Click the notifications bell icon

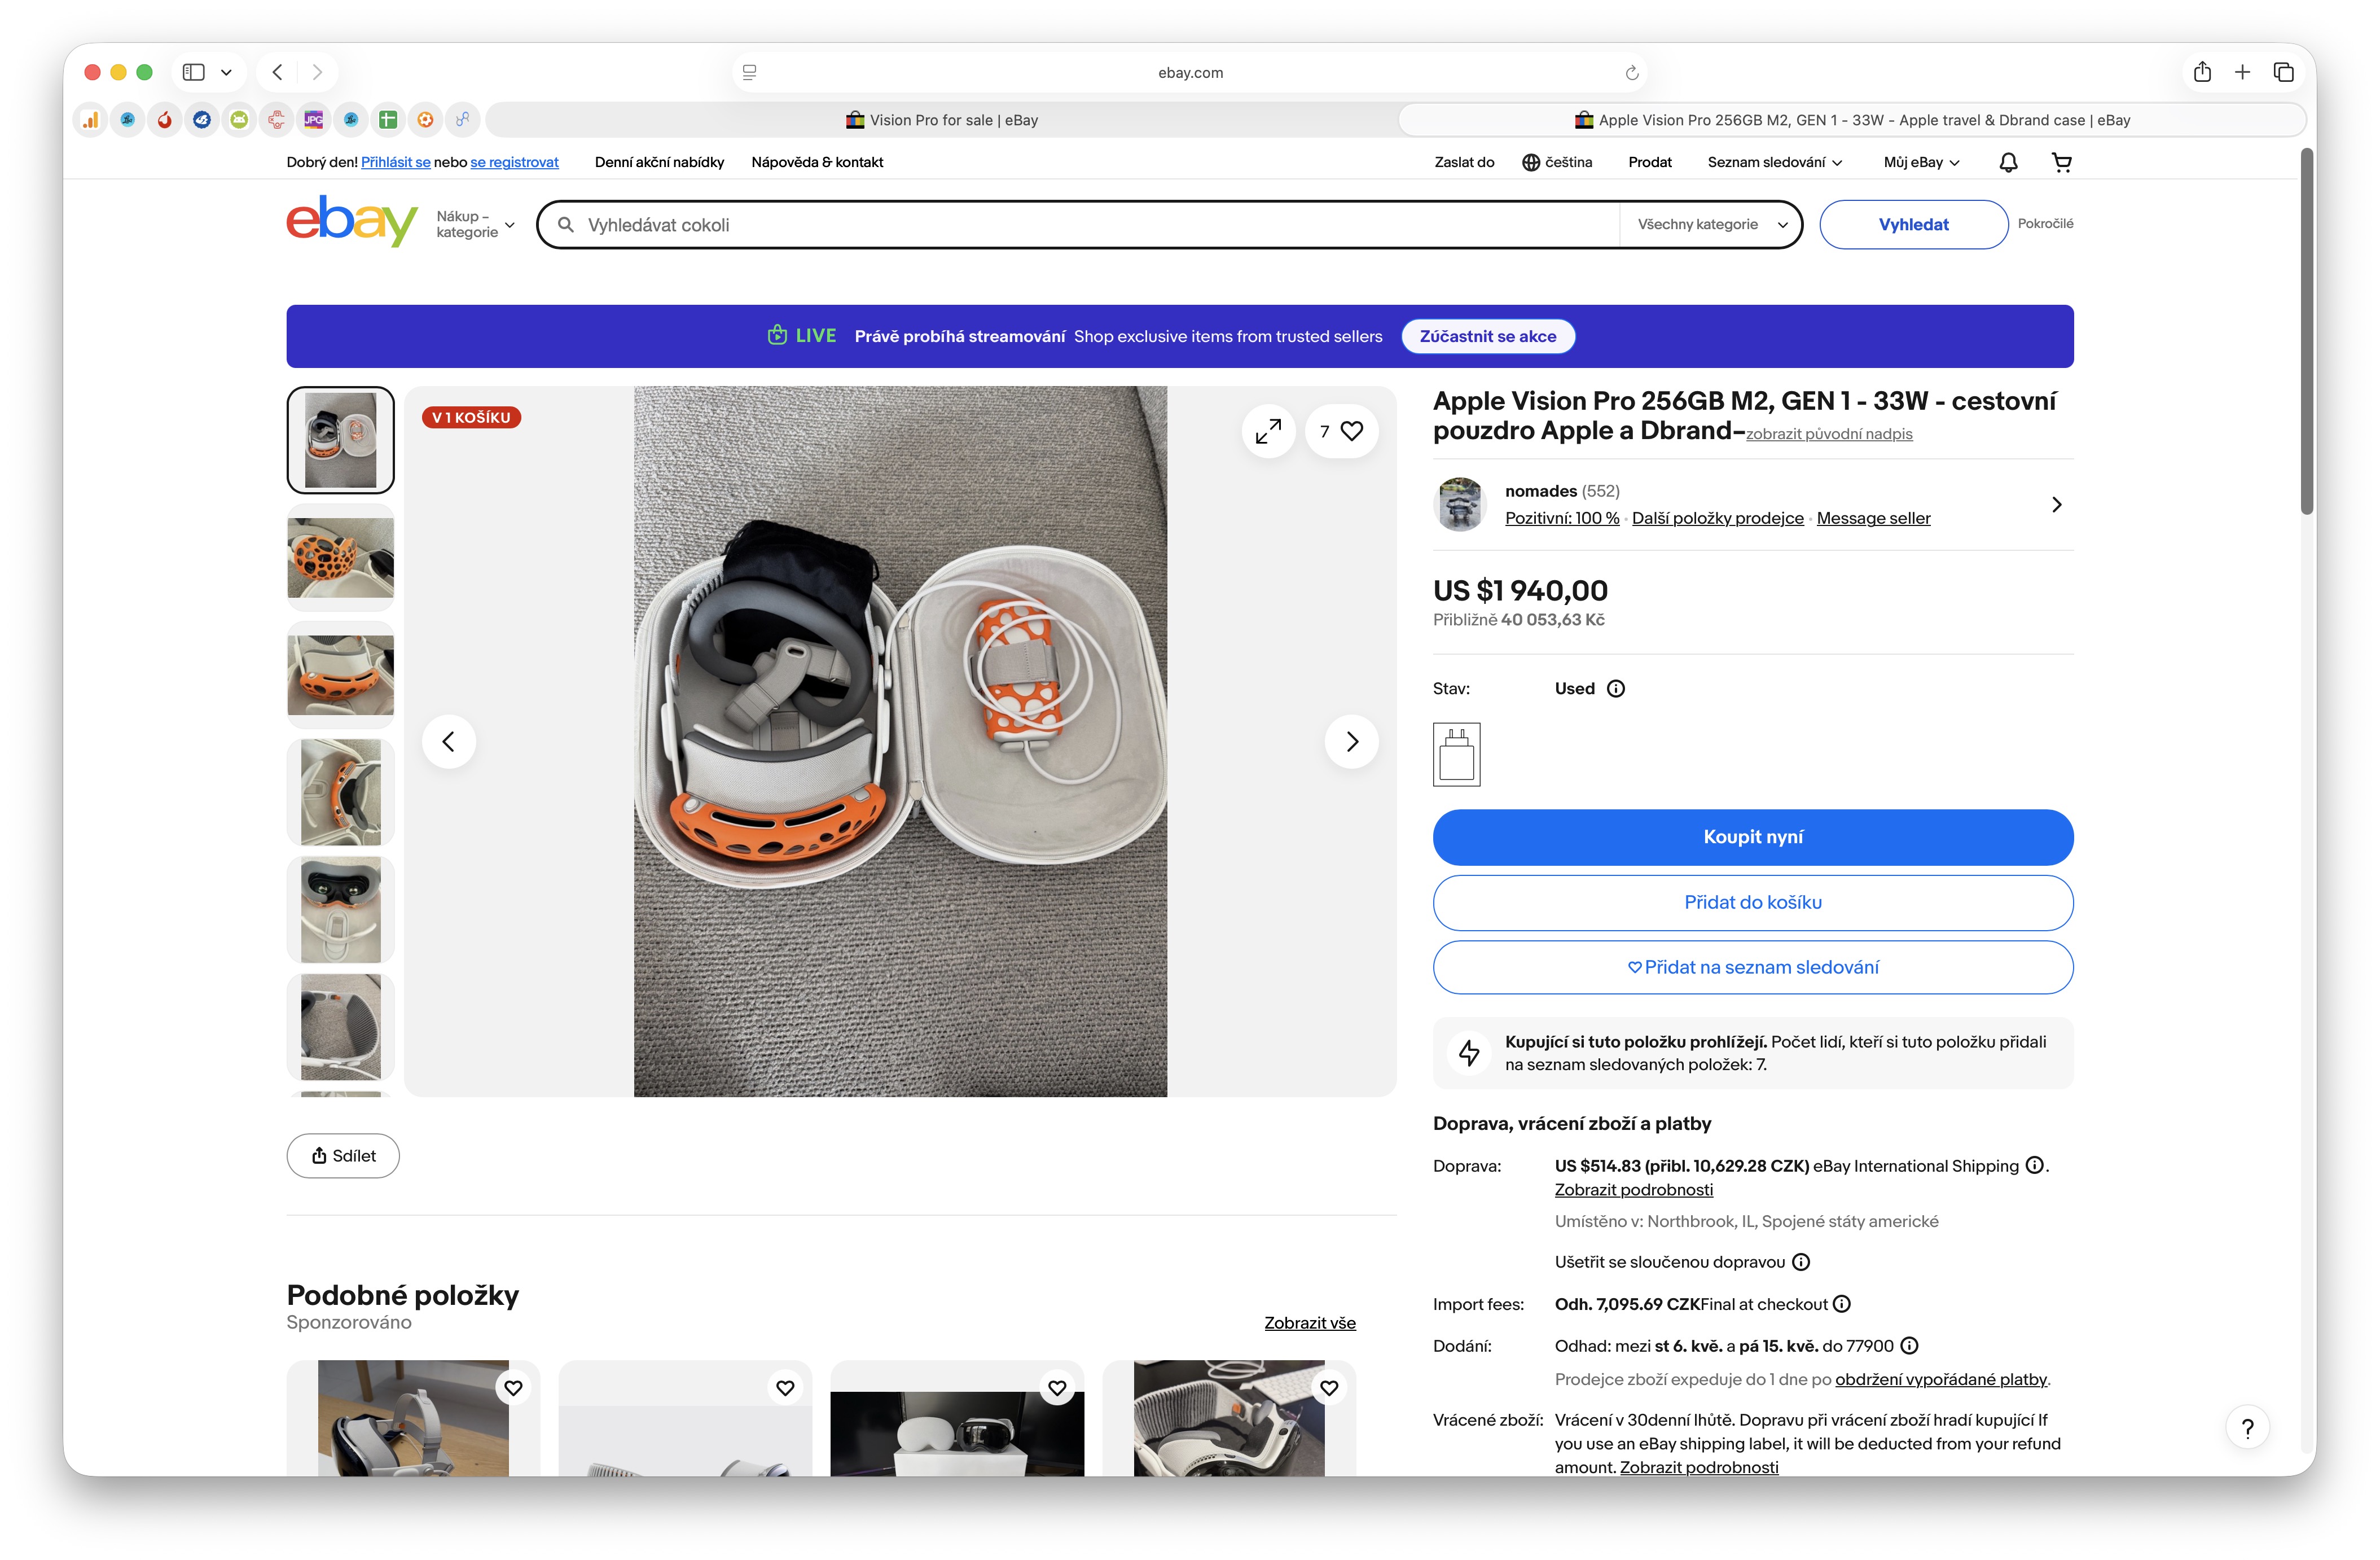pyautogui.click(x=2008, y=162)
